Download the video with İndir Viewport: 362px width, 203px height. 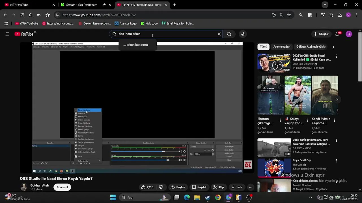(x=237, y=187)
